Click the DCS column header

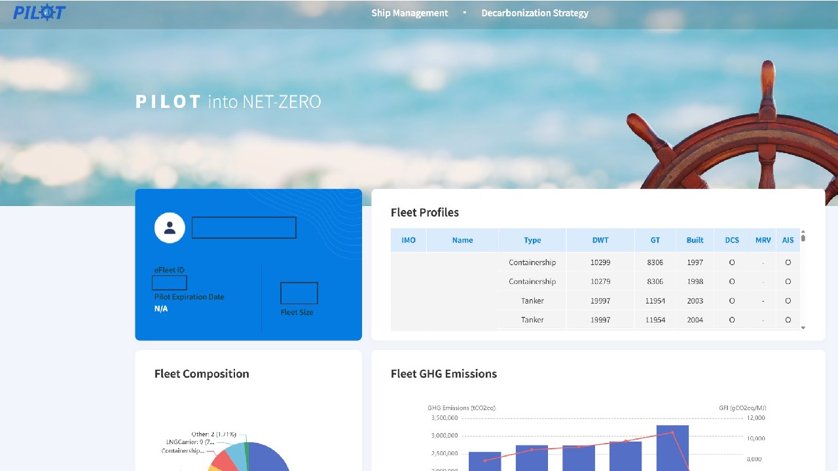tap(732, 240)
